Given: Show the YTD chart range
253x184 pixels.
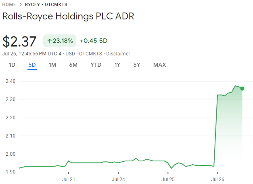Looking at the screenshot, I should pos(96,65).
